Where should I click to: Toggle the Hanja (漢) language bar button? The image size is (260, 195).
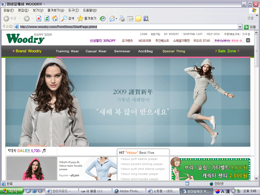click(228, 191)
